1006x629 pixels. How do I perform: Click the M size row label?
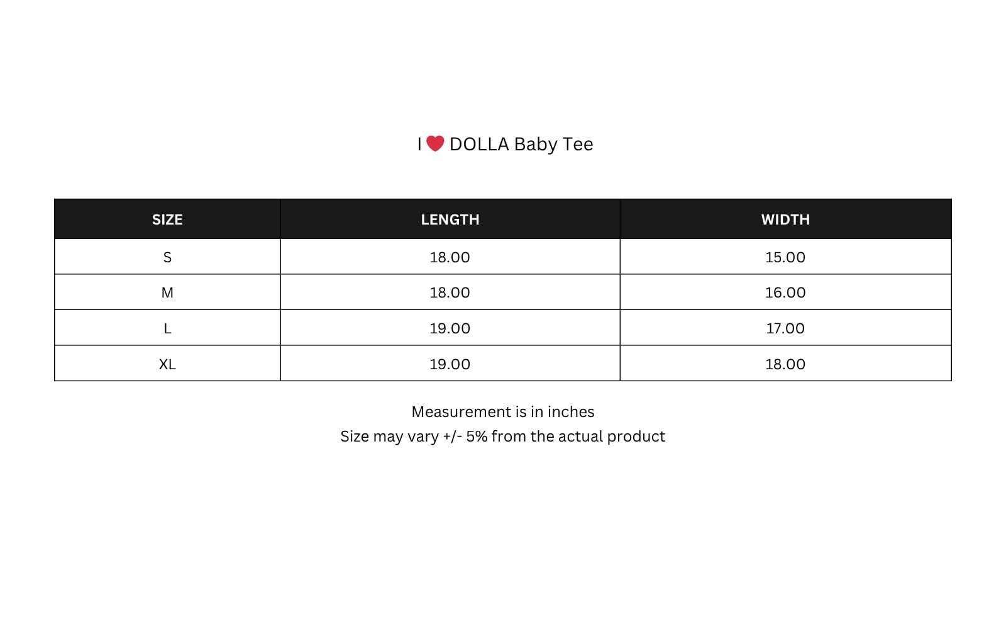pos(167,292)
